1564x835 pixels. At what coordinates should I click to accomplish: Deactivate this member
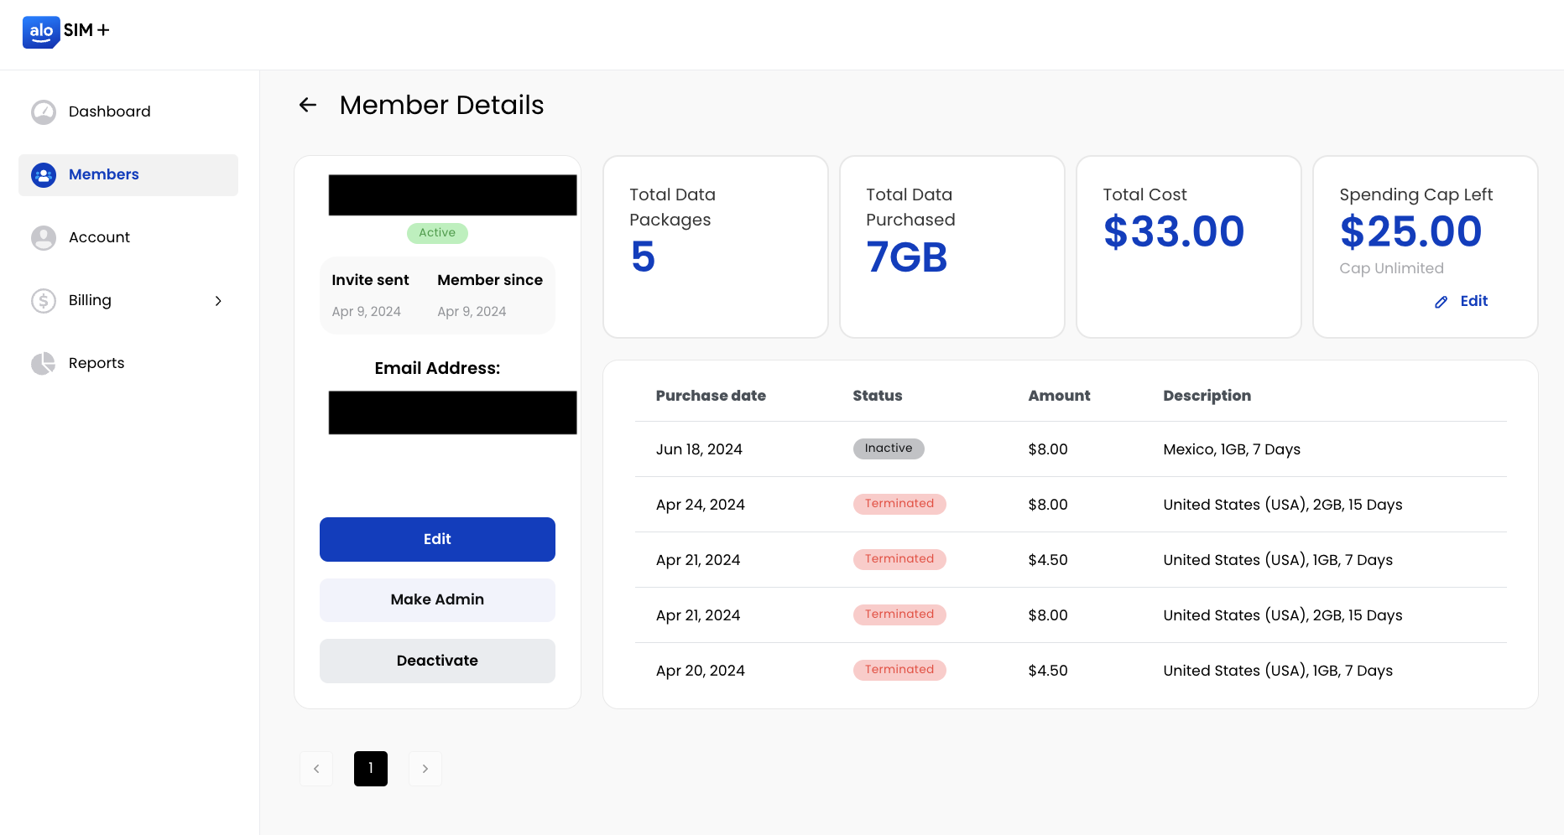click(x=437, y=661)
